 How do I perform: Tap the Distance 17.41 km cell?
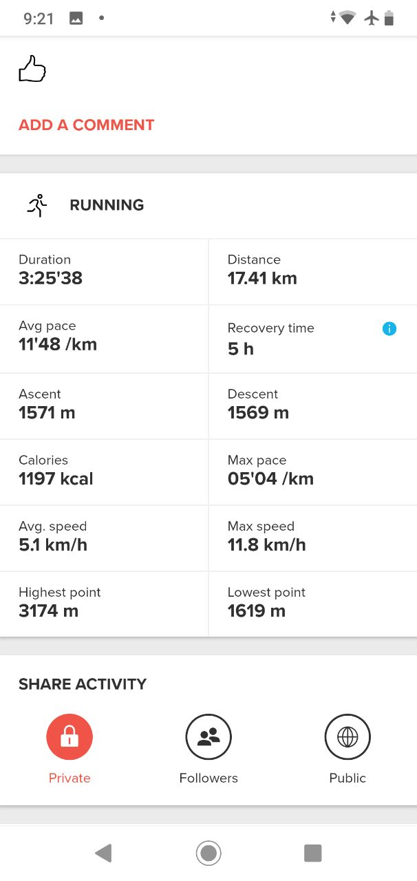312,272
